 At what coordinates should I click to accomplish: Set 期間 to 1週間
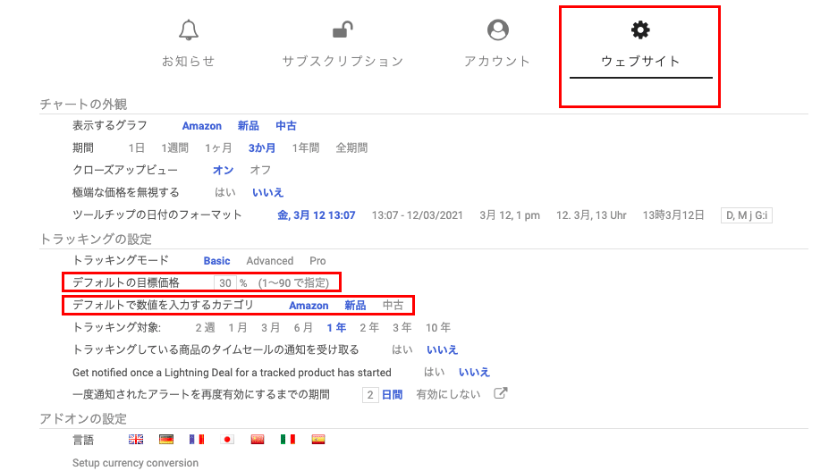pyautogui.click(x=175, y=148)
